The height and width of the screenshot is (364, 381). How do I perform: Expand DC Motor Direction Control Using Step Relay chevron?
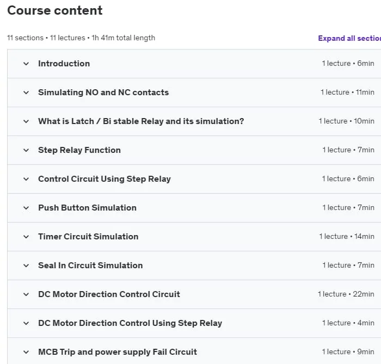(26, 323)
